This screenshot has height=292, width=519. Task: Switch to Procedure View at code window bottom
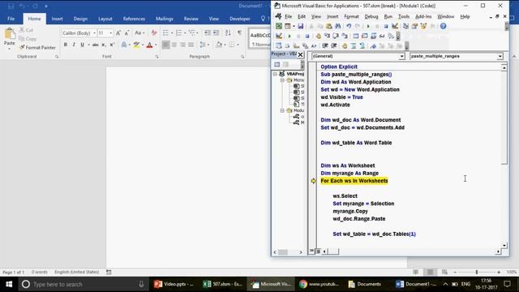coord(311,251)
